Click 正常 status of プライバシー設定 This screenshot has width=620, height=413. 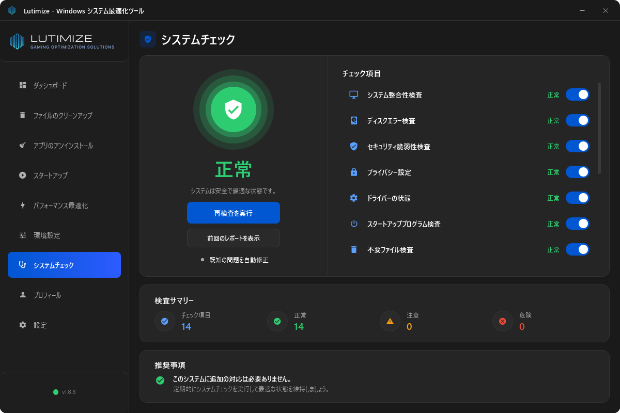553,172
